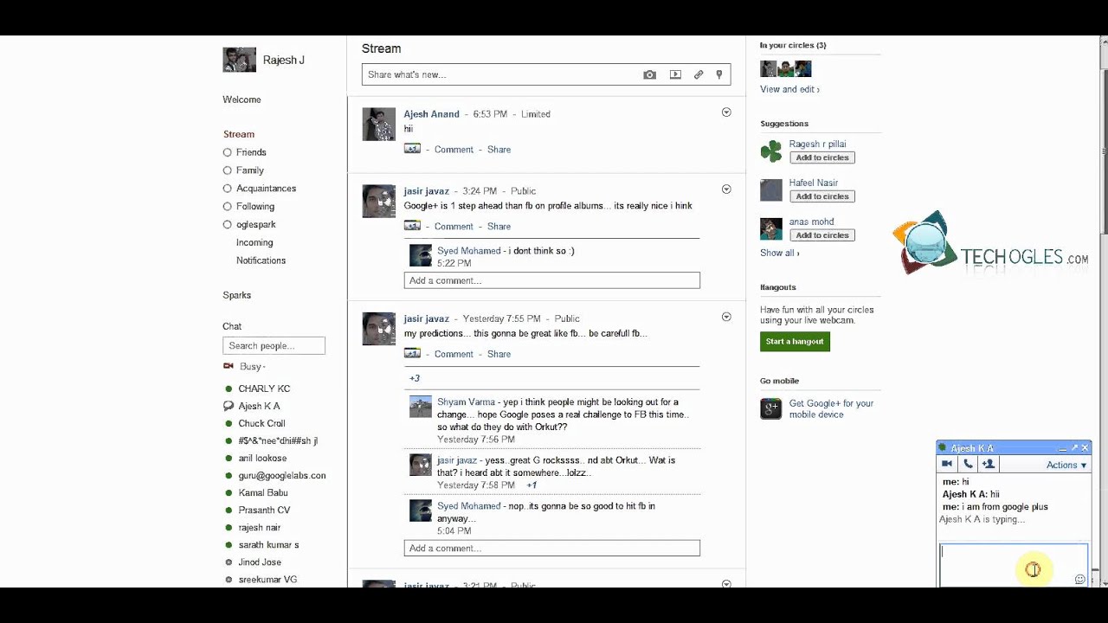Click Ragesh r pillai's suggestion avatar
The width and height of the screenshot is (1108, 623).
pyautogui.click(x=770, y=152)
